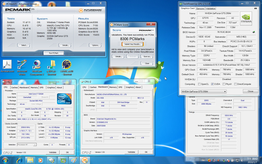Switch to CPU-Z via taskbar chip icon

pyautogui.click(x=52, y=160)
